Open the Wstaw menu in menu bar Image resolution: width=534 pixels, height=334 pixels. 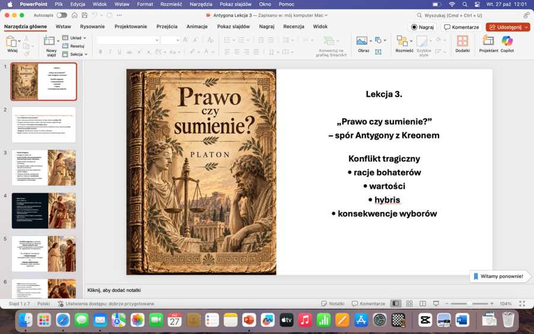point(122,4)
